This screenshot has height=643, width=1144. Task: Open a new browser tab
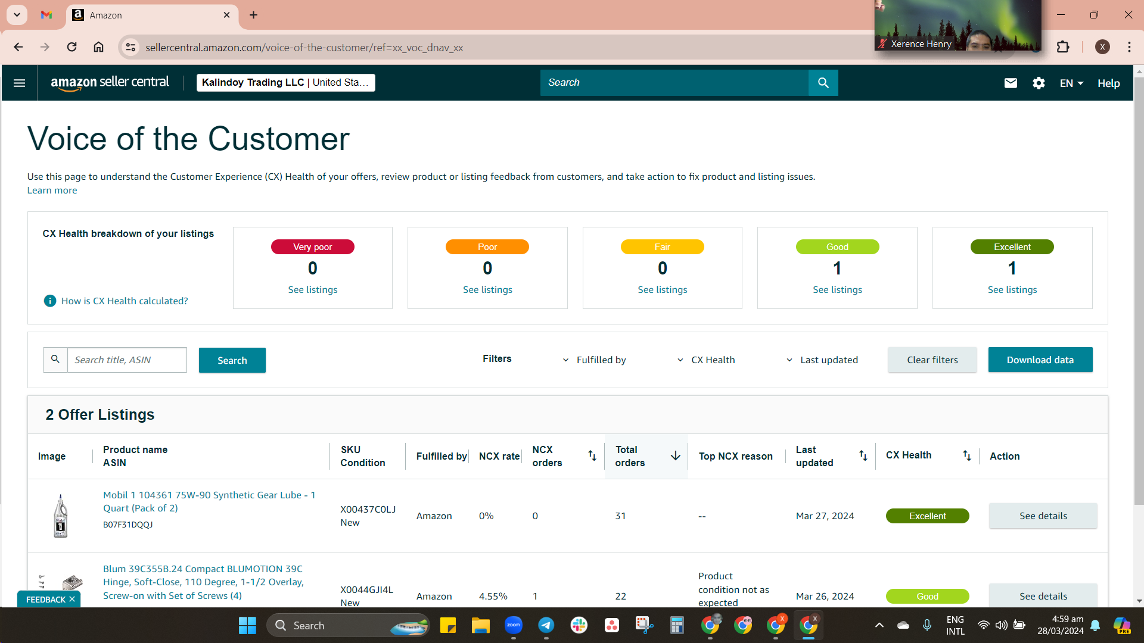coord(253,15)
